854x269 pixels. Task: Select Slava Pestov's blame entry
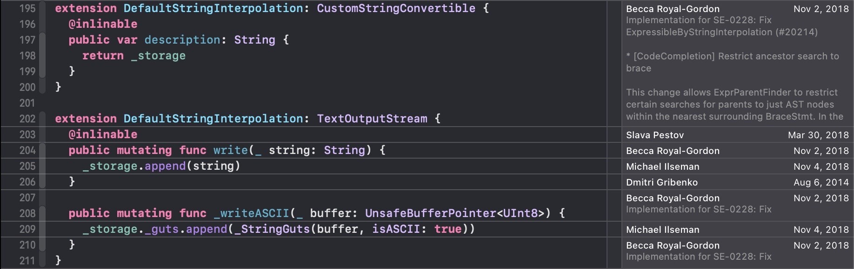tap(737, 135)
